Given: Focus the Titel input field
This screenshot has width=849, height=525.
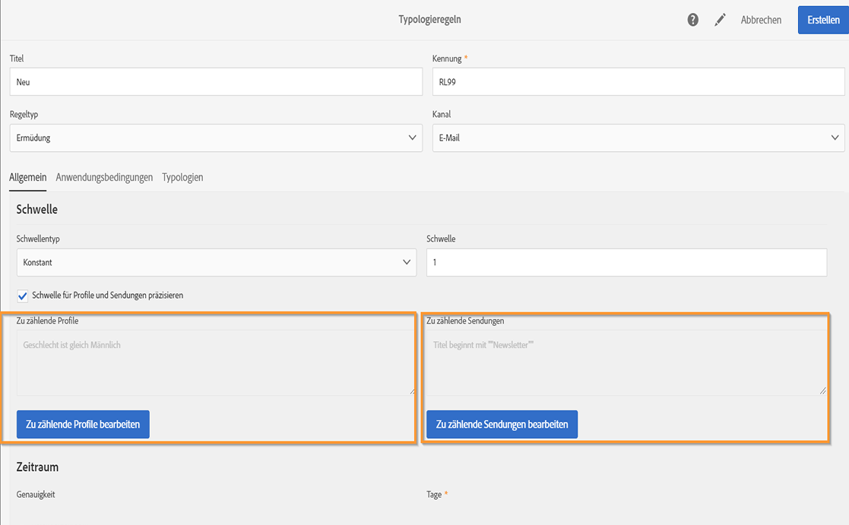Looking at the screenshot, I should click(216, 82).
